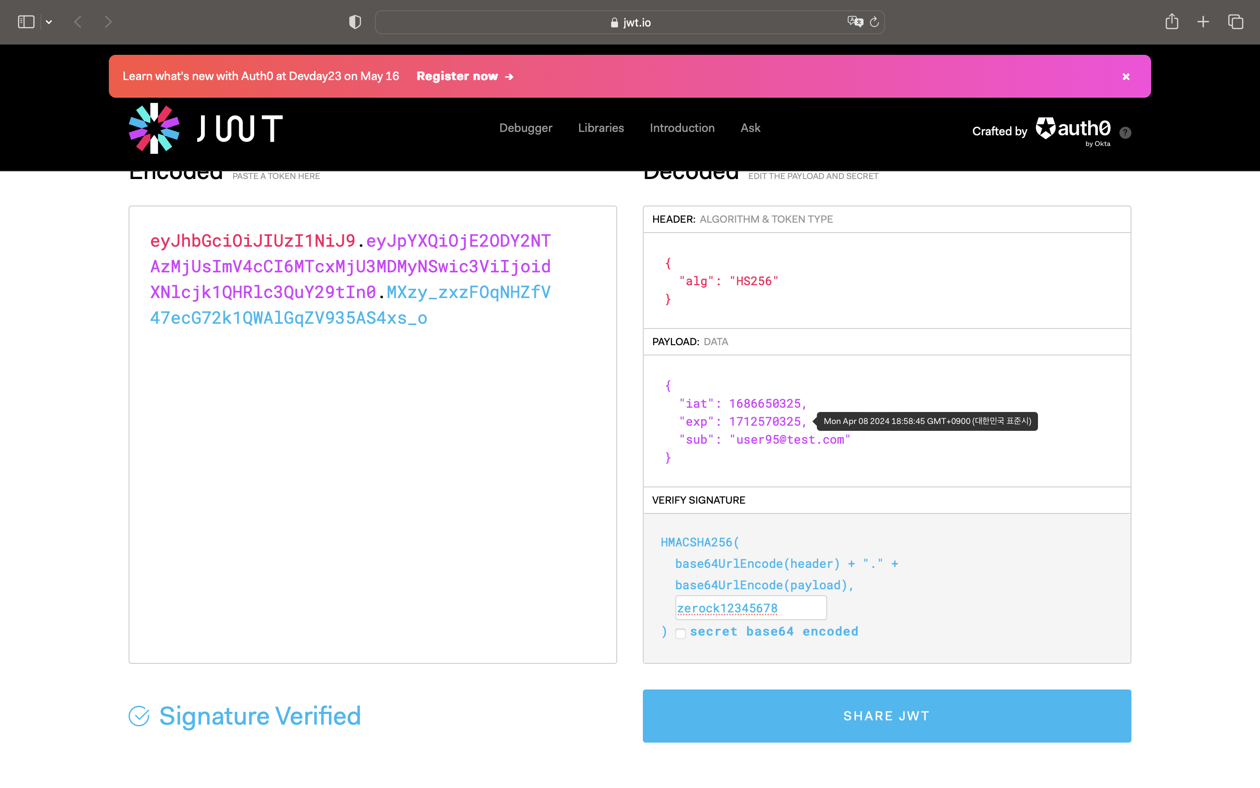Click the Signature Verified checkmark icon

[139, 716]
